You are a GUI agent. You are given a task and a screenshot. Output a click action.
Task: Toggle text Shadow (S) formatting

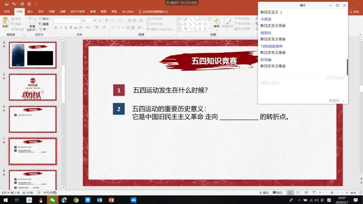71,28
